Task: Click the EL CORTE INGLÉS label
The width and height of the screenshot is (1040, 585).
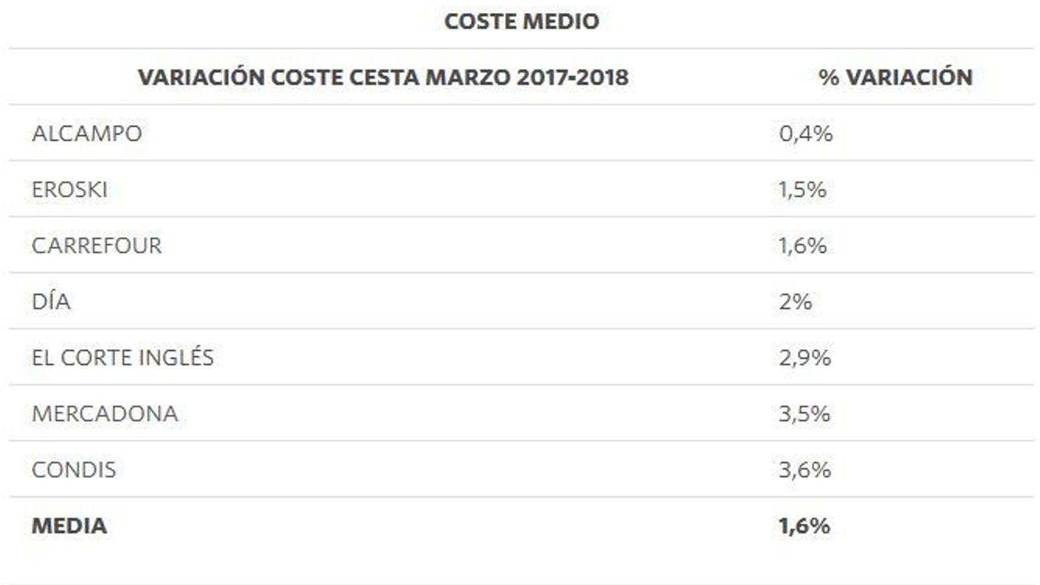Action: (122, 357)
